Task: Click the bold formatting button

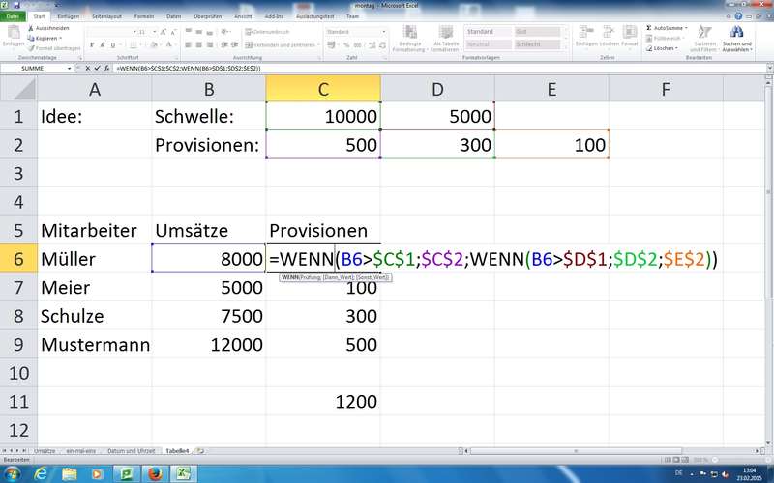Action: pyautogui.click(x=92, y=44)
